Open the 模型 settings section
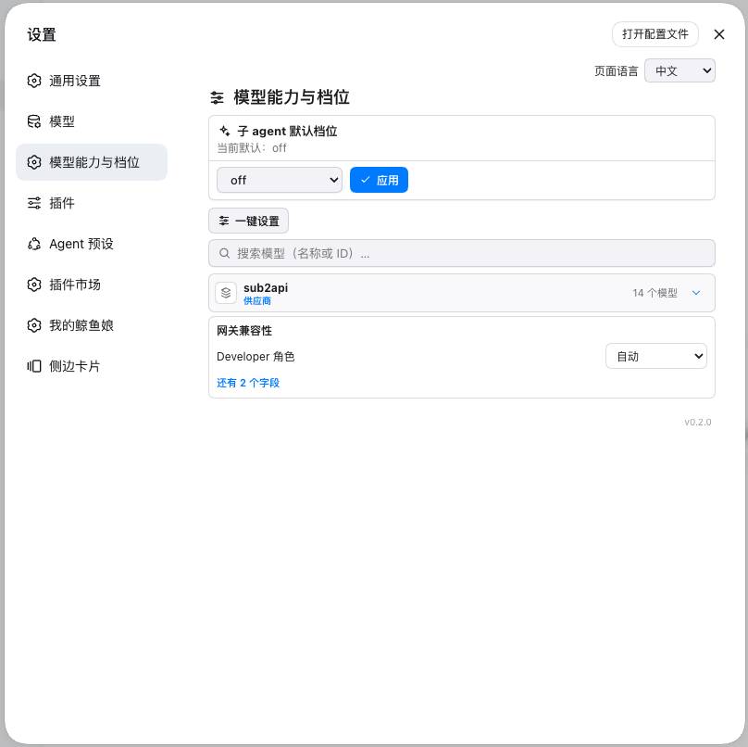This screenshot has width=748, height=747. (x=92, y=121)
